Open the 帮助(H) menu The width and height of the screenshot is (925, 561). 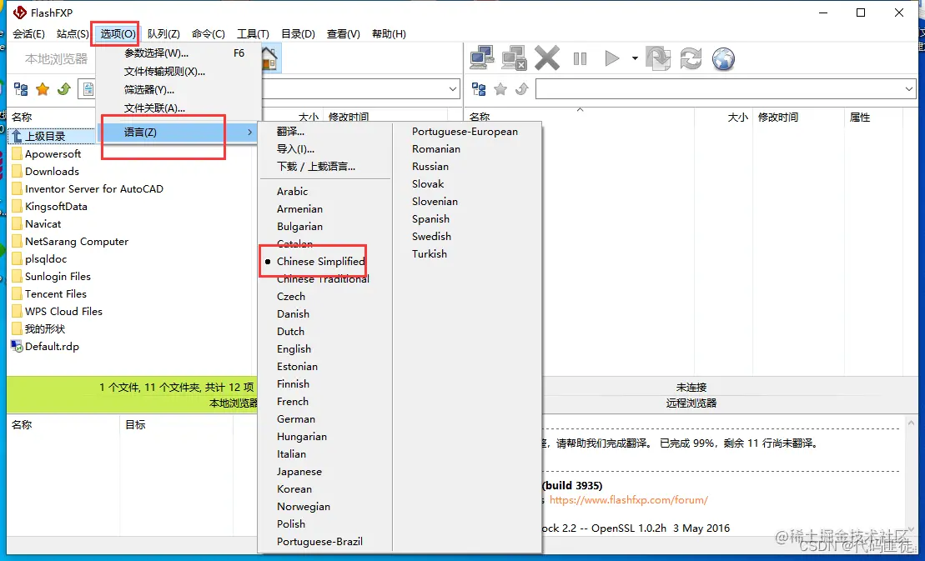click(389, 33)
